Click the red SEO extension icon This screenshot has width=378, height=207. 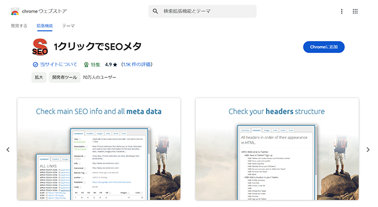click(x=40, y=47)
